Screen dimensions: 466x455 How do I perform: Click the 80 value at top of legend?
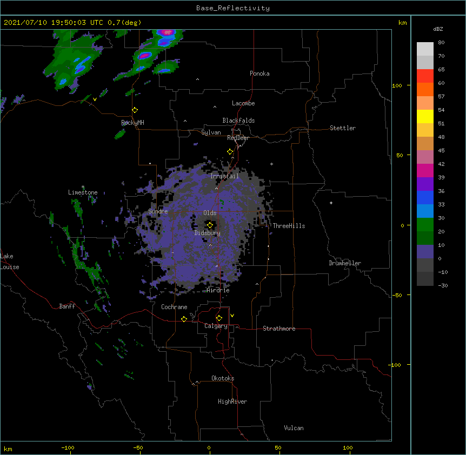click(x=441, y=43)
